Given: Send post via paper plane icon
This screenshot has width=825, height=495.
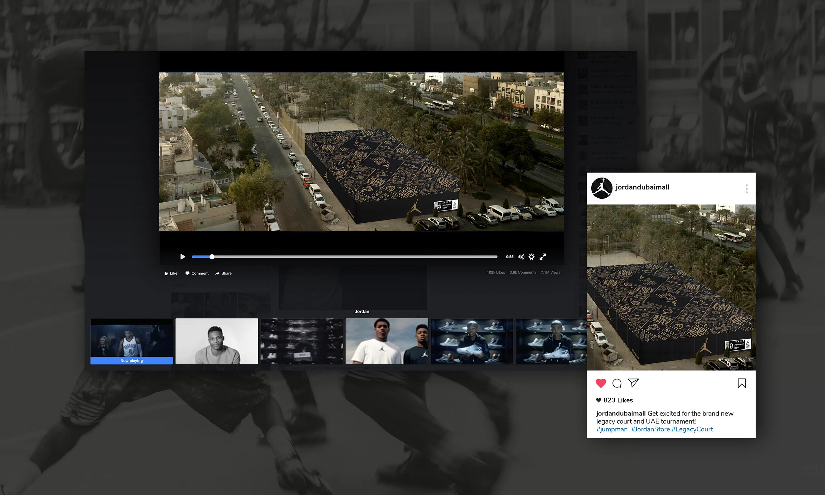Looking at the screenshot, I should coord(633,383).
